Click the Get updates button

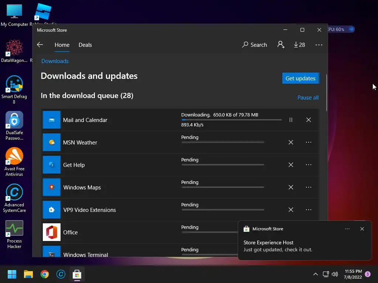(300, 78)
